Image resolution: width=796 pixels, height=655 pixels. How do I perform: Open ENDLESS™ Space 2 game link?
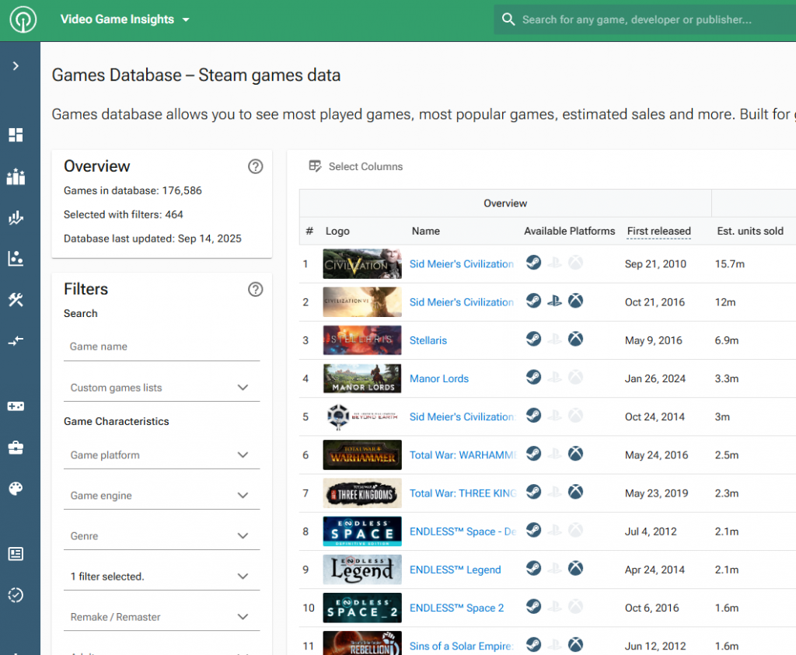pos(456,608)
